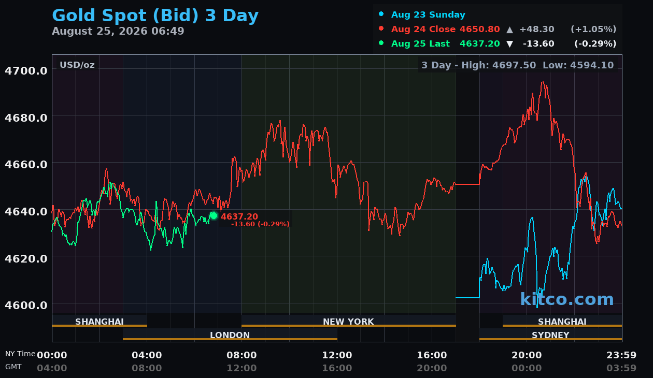Image resolution: width=653 pixels, height=378 pixels.
Task: Click the green current price marker dot
Action: click(x=214, y=215)
